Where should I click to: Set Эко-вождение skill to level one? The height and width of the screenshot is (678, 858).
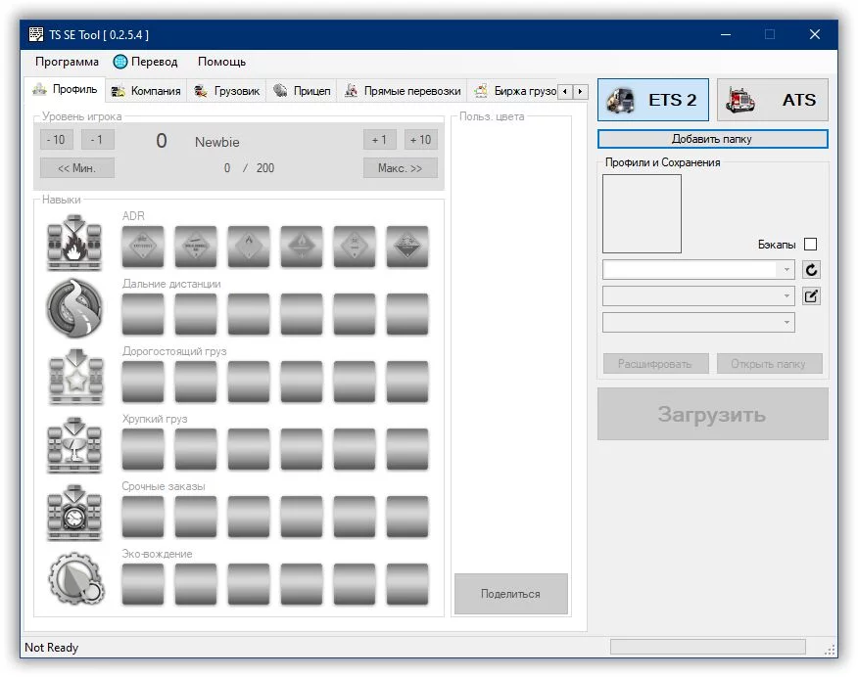[143, 584]
